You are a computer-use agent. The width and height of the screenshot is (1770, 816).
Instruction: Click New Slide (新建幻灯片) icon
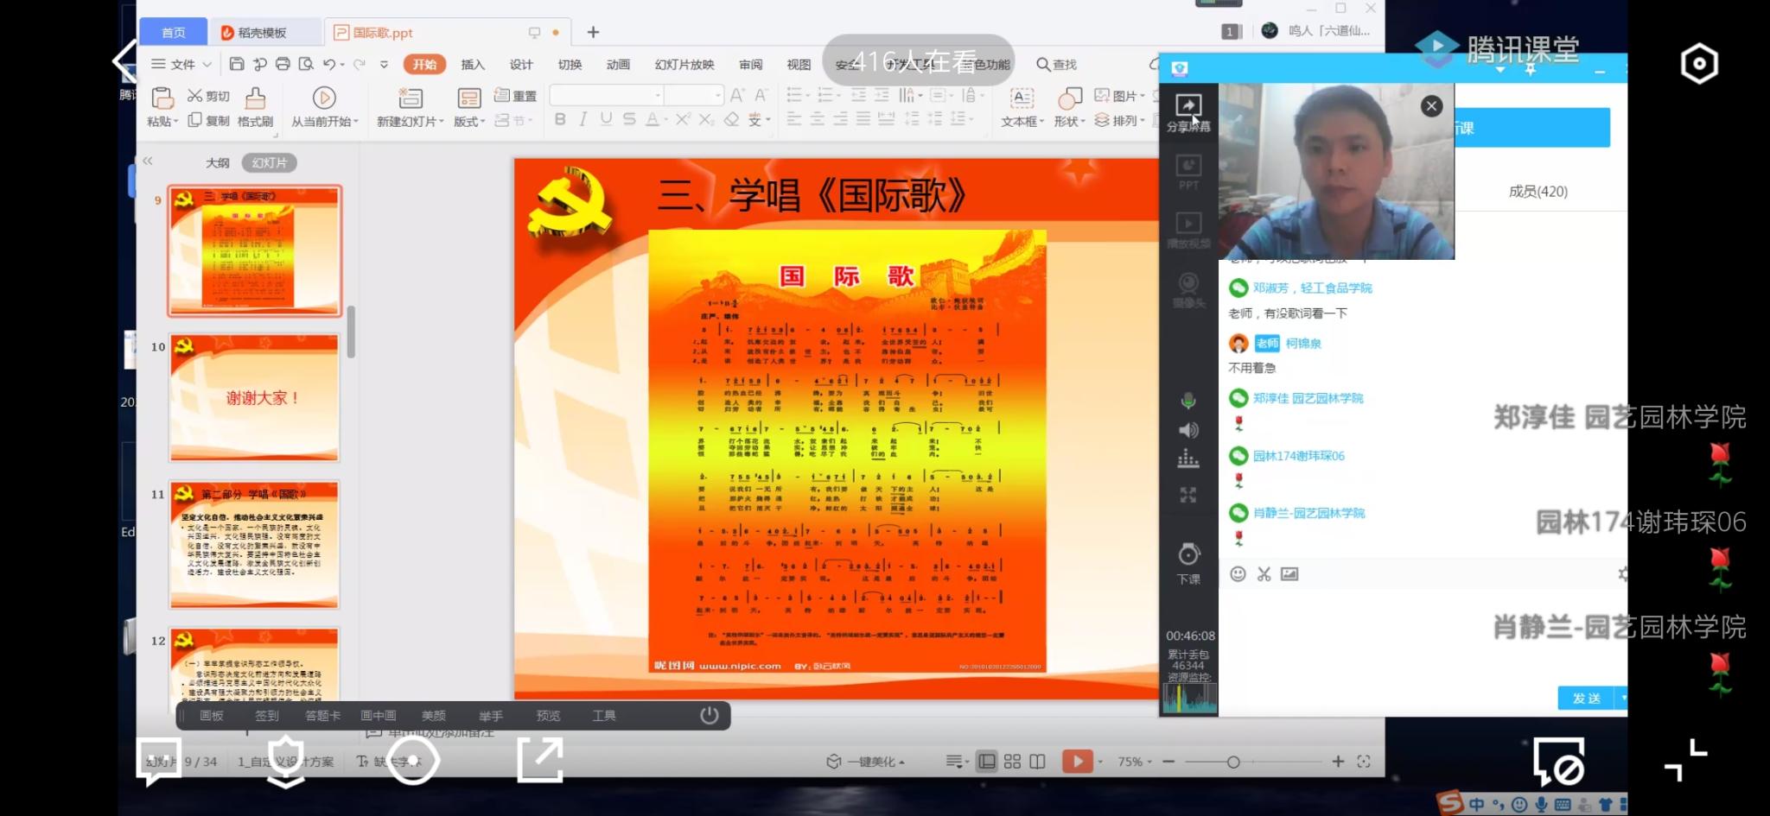[x=411, y=98]
